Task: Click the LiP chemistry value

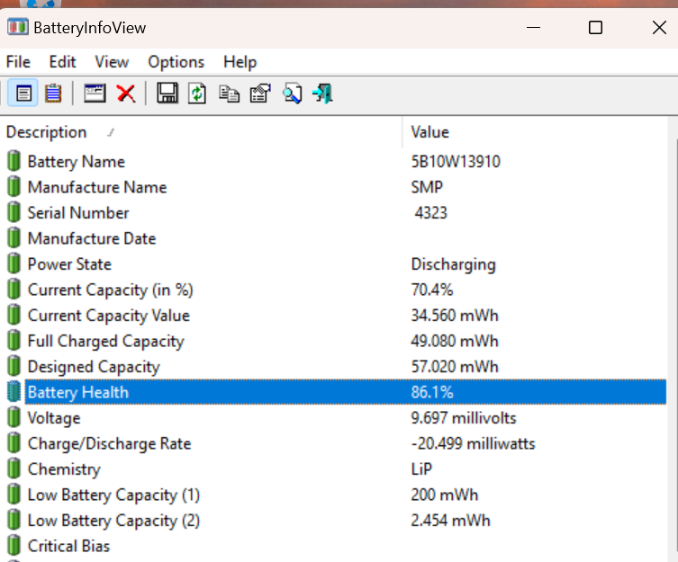Action: pos(421,468)
